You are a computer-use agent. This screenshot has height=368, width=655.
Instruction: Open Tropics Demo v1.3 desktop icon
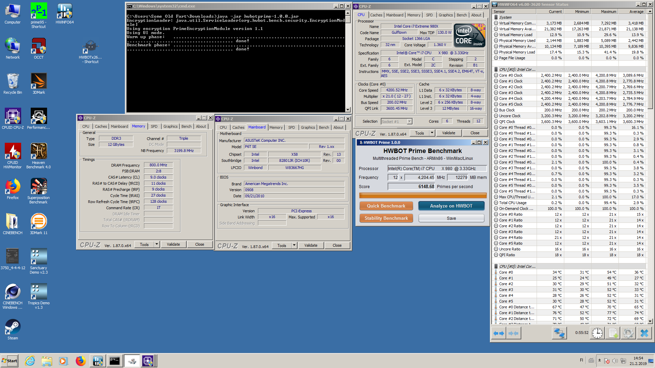39,296
